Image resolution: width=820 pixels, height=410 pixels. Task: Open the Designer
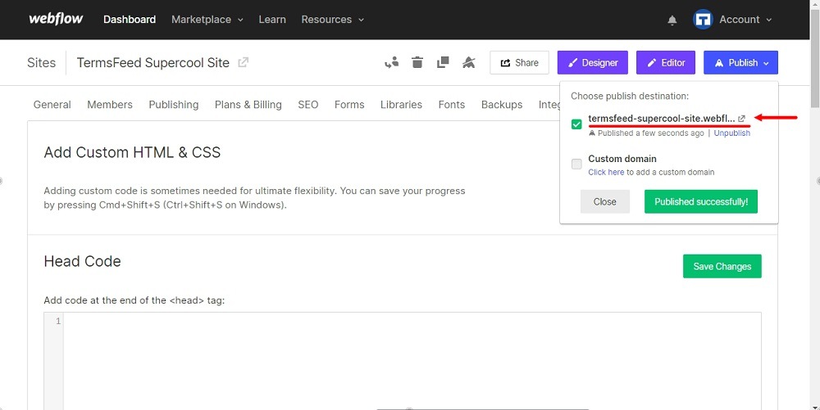tap(593, 62)
